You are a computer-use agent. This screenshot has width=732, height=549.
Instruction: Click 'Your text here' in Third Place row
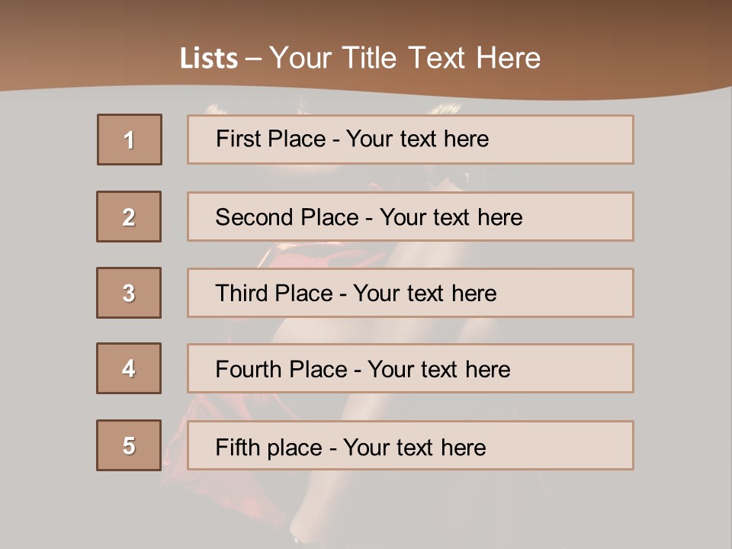(x=425, y=294)
